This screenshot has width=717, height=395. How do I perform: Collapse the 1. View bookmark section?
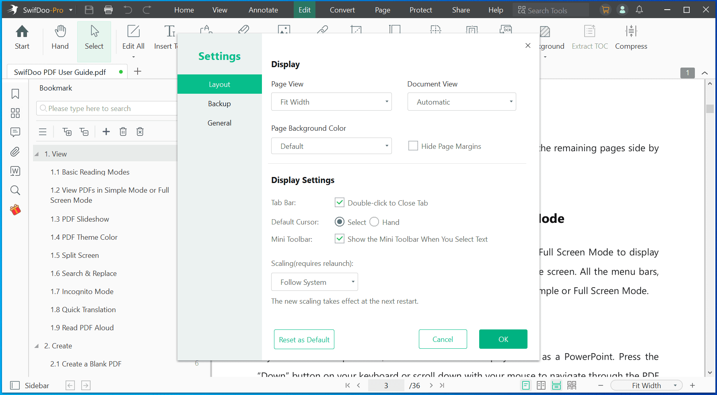[37, 154]
